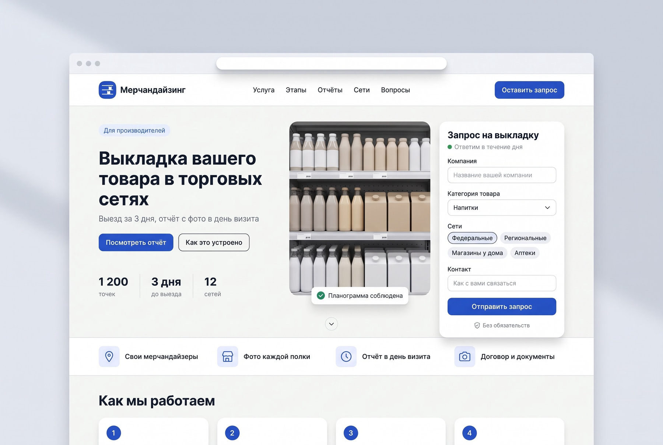Image resolution: width=663 pixels, height=445 pixels.
Task: Click the Запрос на выкладку form title
Action: [493, 135]
